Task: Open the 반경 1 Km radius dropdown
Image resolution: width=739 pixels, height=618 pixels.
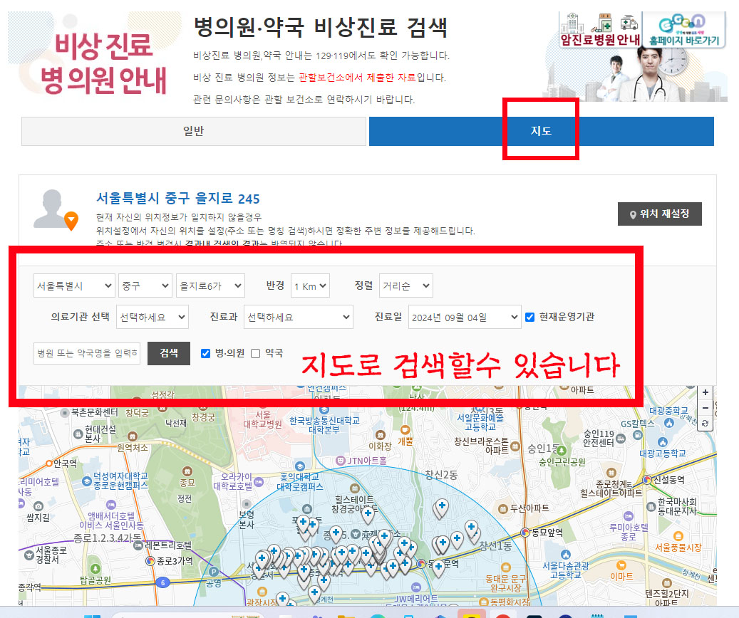Action: point(310,286)
